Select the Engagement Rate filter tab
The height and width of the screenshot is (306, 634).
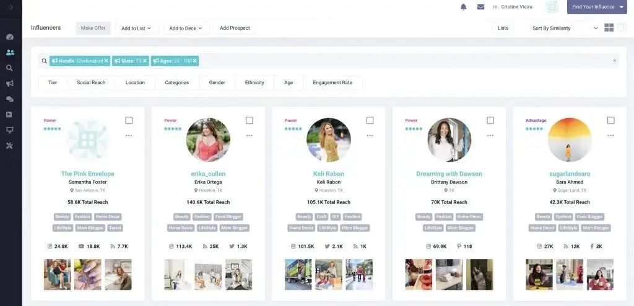332,83
